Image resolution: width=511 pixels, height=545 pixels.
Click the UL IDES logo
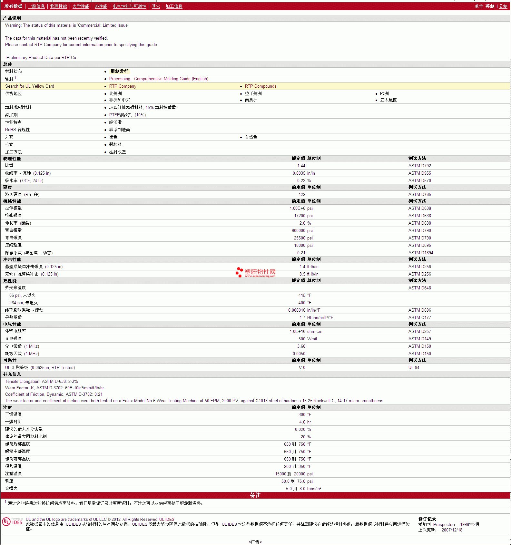click(x=13, y=522)
